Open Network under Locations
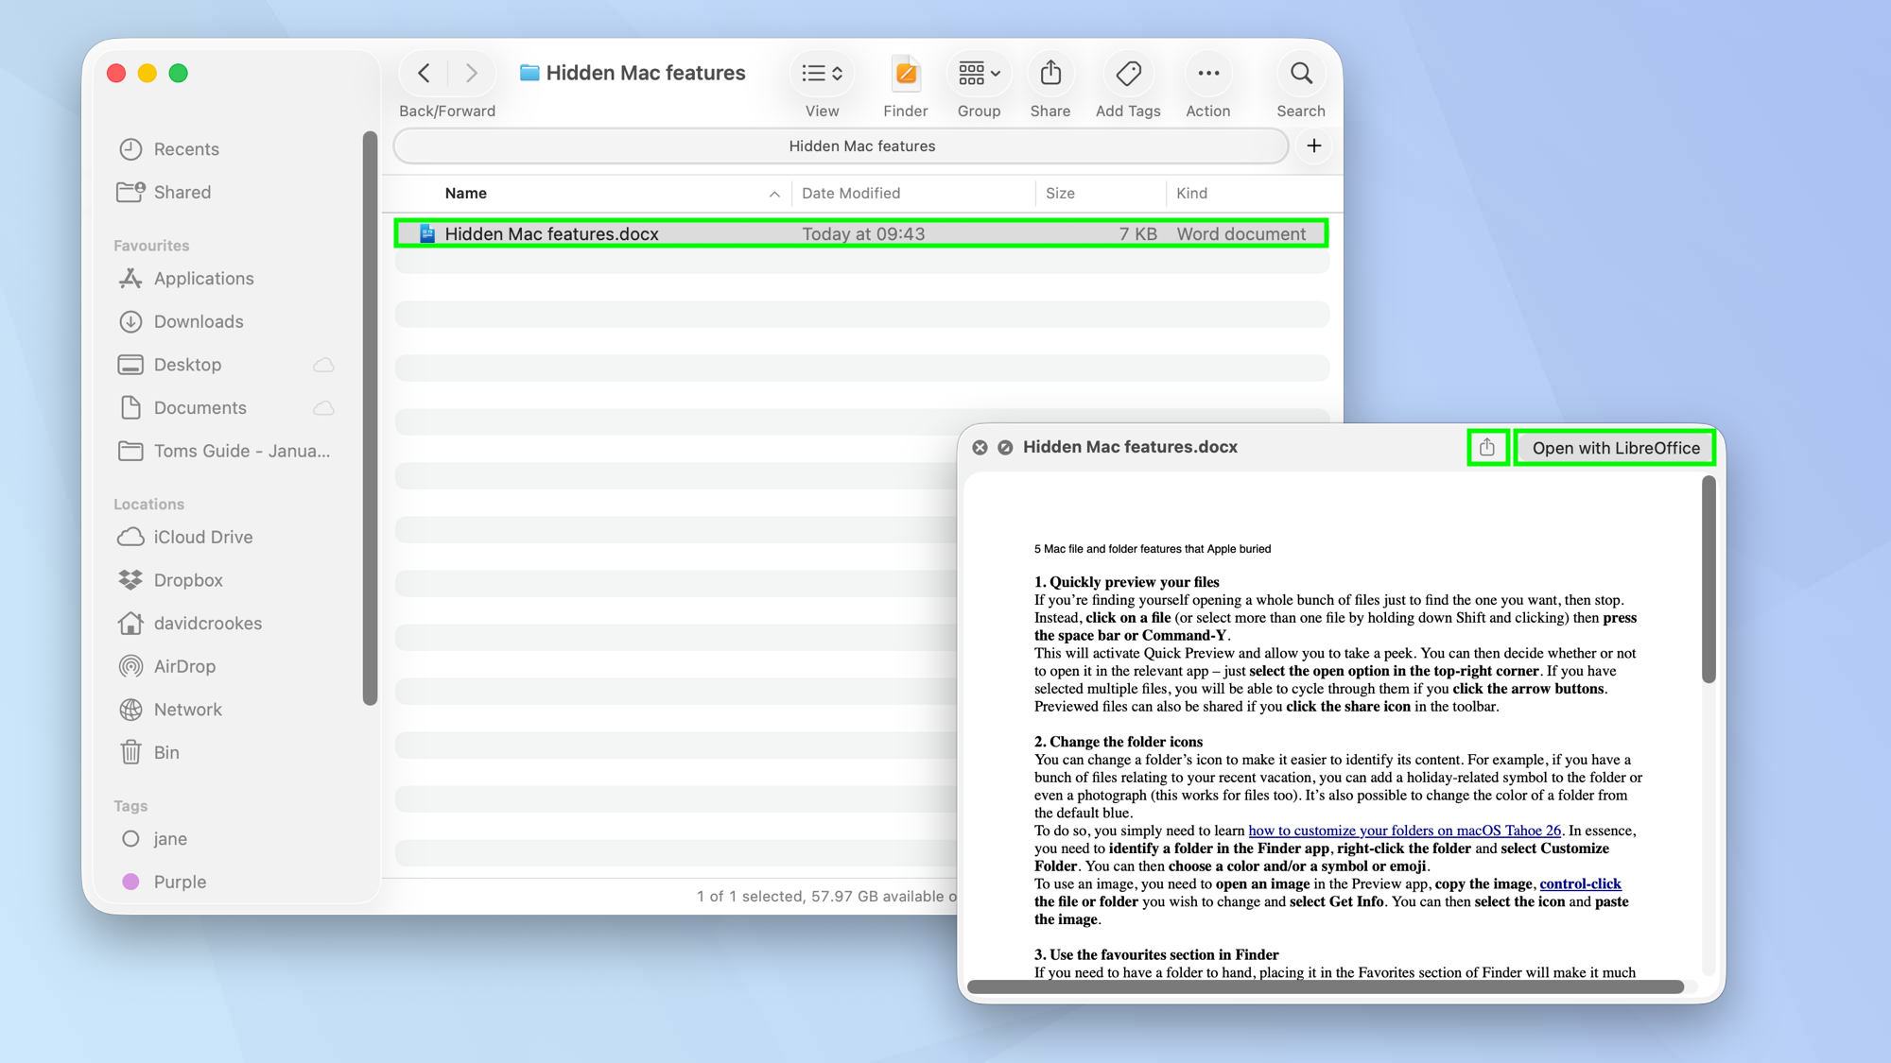This screenshot has width=1891, height=1063. (x=186, y=709)
